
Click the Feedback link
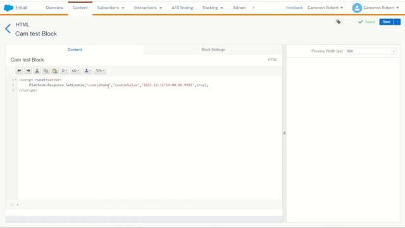point(294,8)
